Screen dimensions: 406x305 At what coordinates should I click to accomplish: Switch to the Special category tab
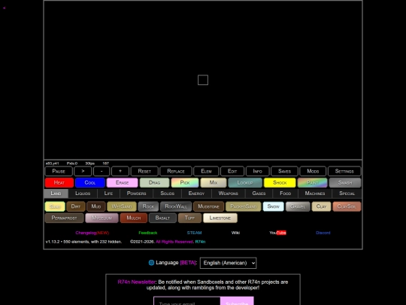(x=347, y=194)
